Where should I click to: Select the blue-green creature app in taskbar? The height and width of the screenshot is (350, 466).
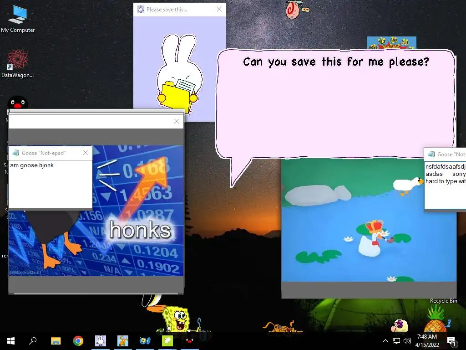pyautogui.click(x=145, y=341)
